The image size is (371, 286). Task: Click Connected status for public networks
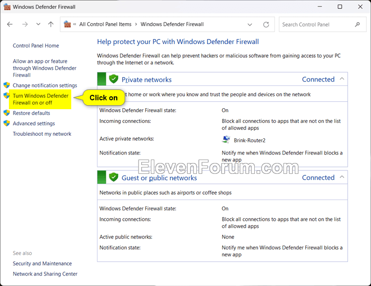tap(318, 177)
